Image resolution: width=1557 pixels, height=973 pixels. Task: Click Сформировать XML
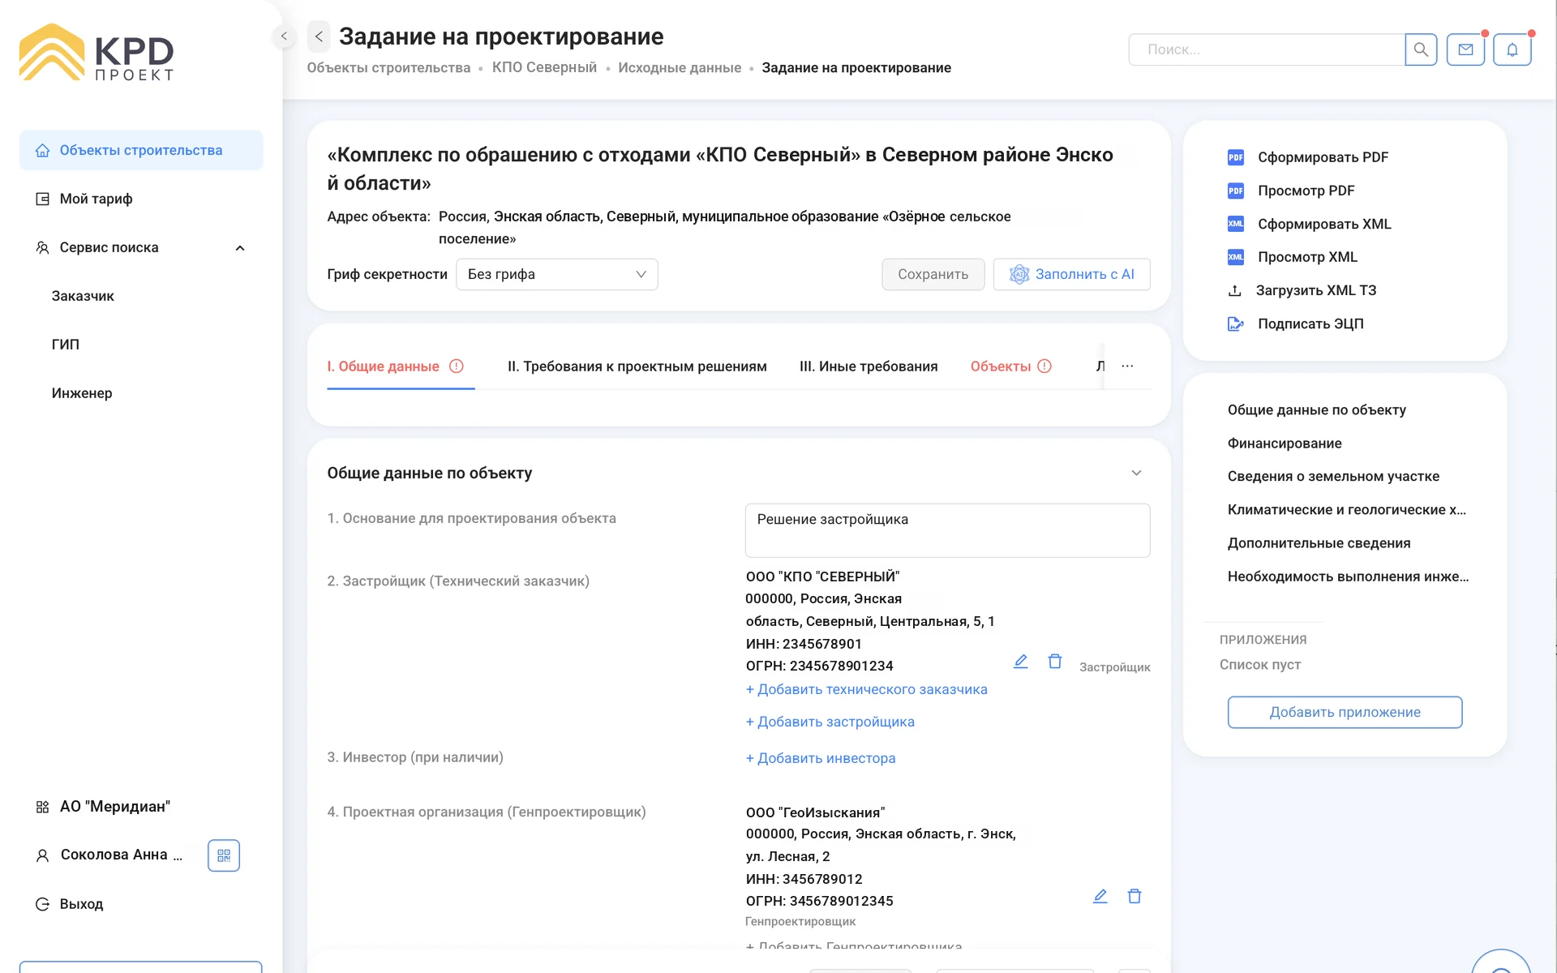[x=1309, y=224]
